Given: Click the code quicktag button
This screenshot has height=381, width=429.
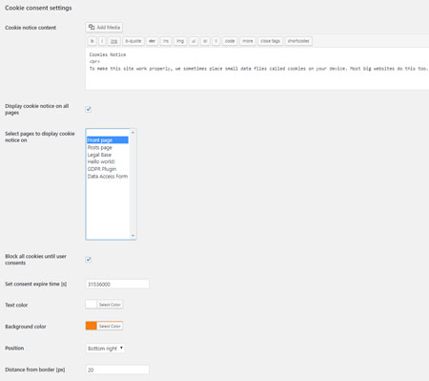Looking at the screenshot, I should click(230, 41).
